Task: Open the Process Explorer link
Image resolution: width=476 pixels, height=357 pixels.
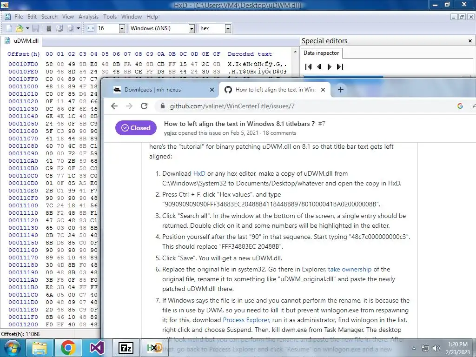Action: [246, 320]
